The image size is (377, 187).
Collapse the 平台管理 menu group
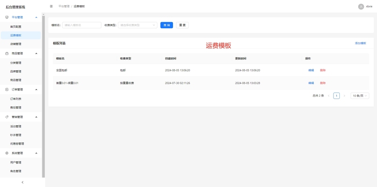click(x=36, y=17)
